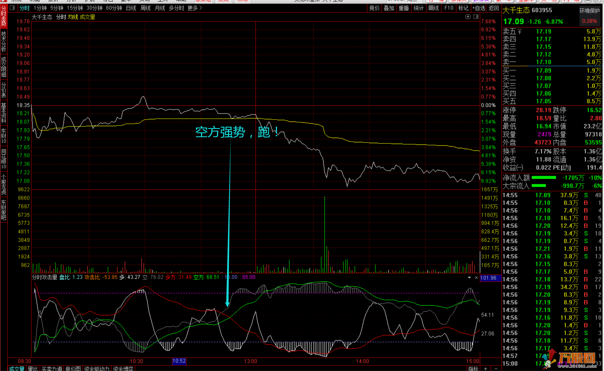Close the 分时攻击量 indicator panel

pos(477,277)
